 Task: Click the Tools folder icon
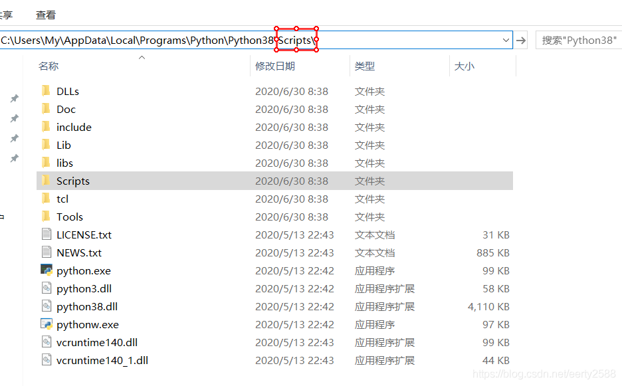tap(45, 217)
